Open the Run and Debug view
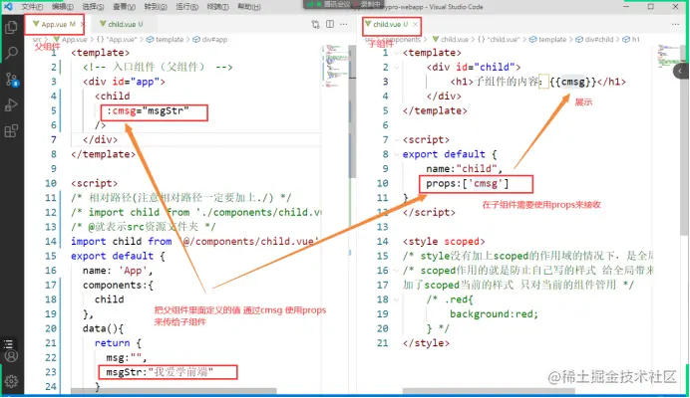Screen dimensions: 690x398 pyautogui.click(x=11, y=105)
